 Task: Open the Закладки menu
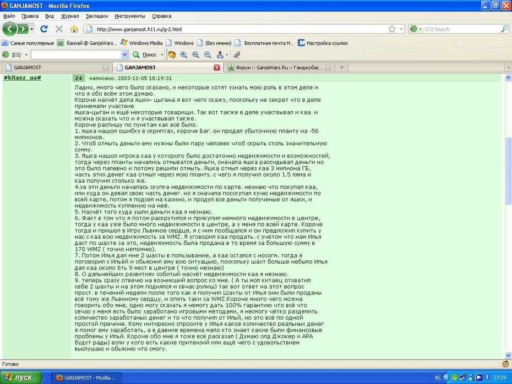97,16
